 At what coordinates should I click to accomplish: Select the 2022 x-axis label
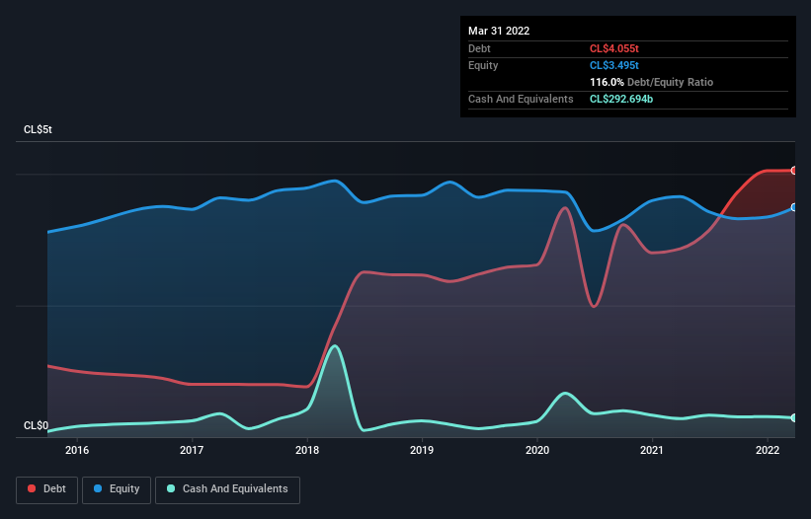click(768, 450)
